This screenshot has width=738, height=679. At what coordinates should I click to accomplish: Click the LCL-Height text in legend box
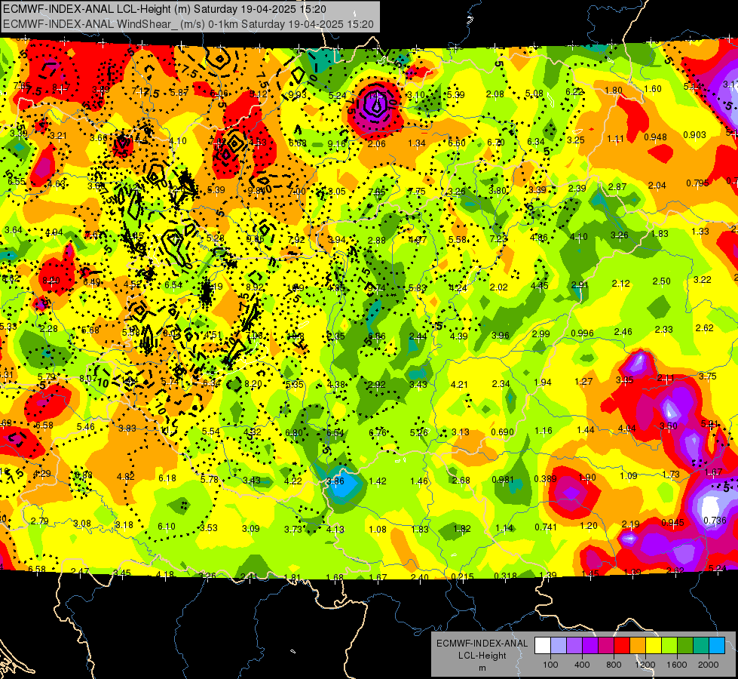tap(482, 656)
